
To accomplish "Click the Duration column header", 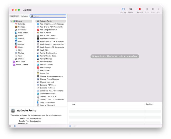I will (149, 104).
